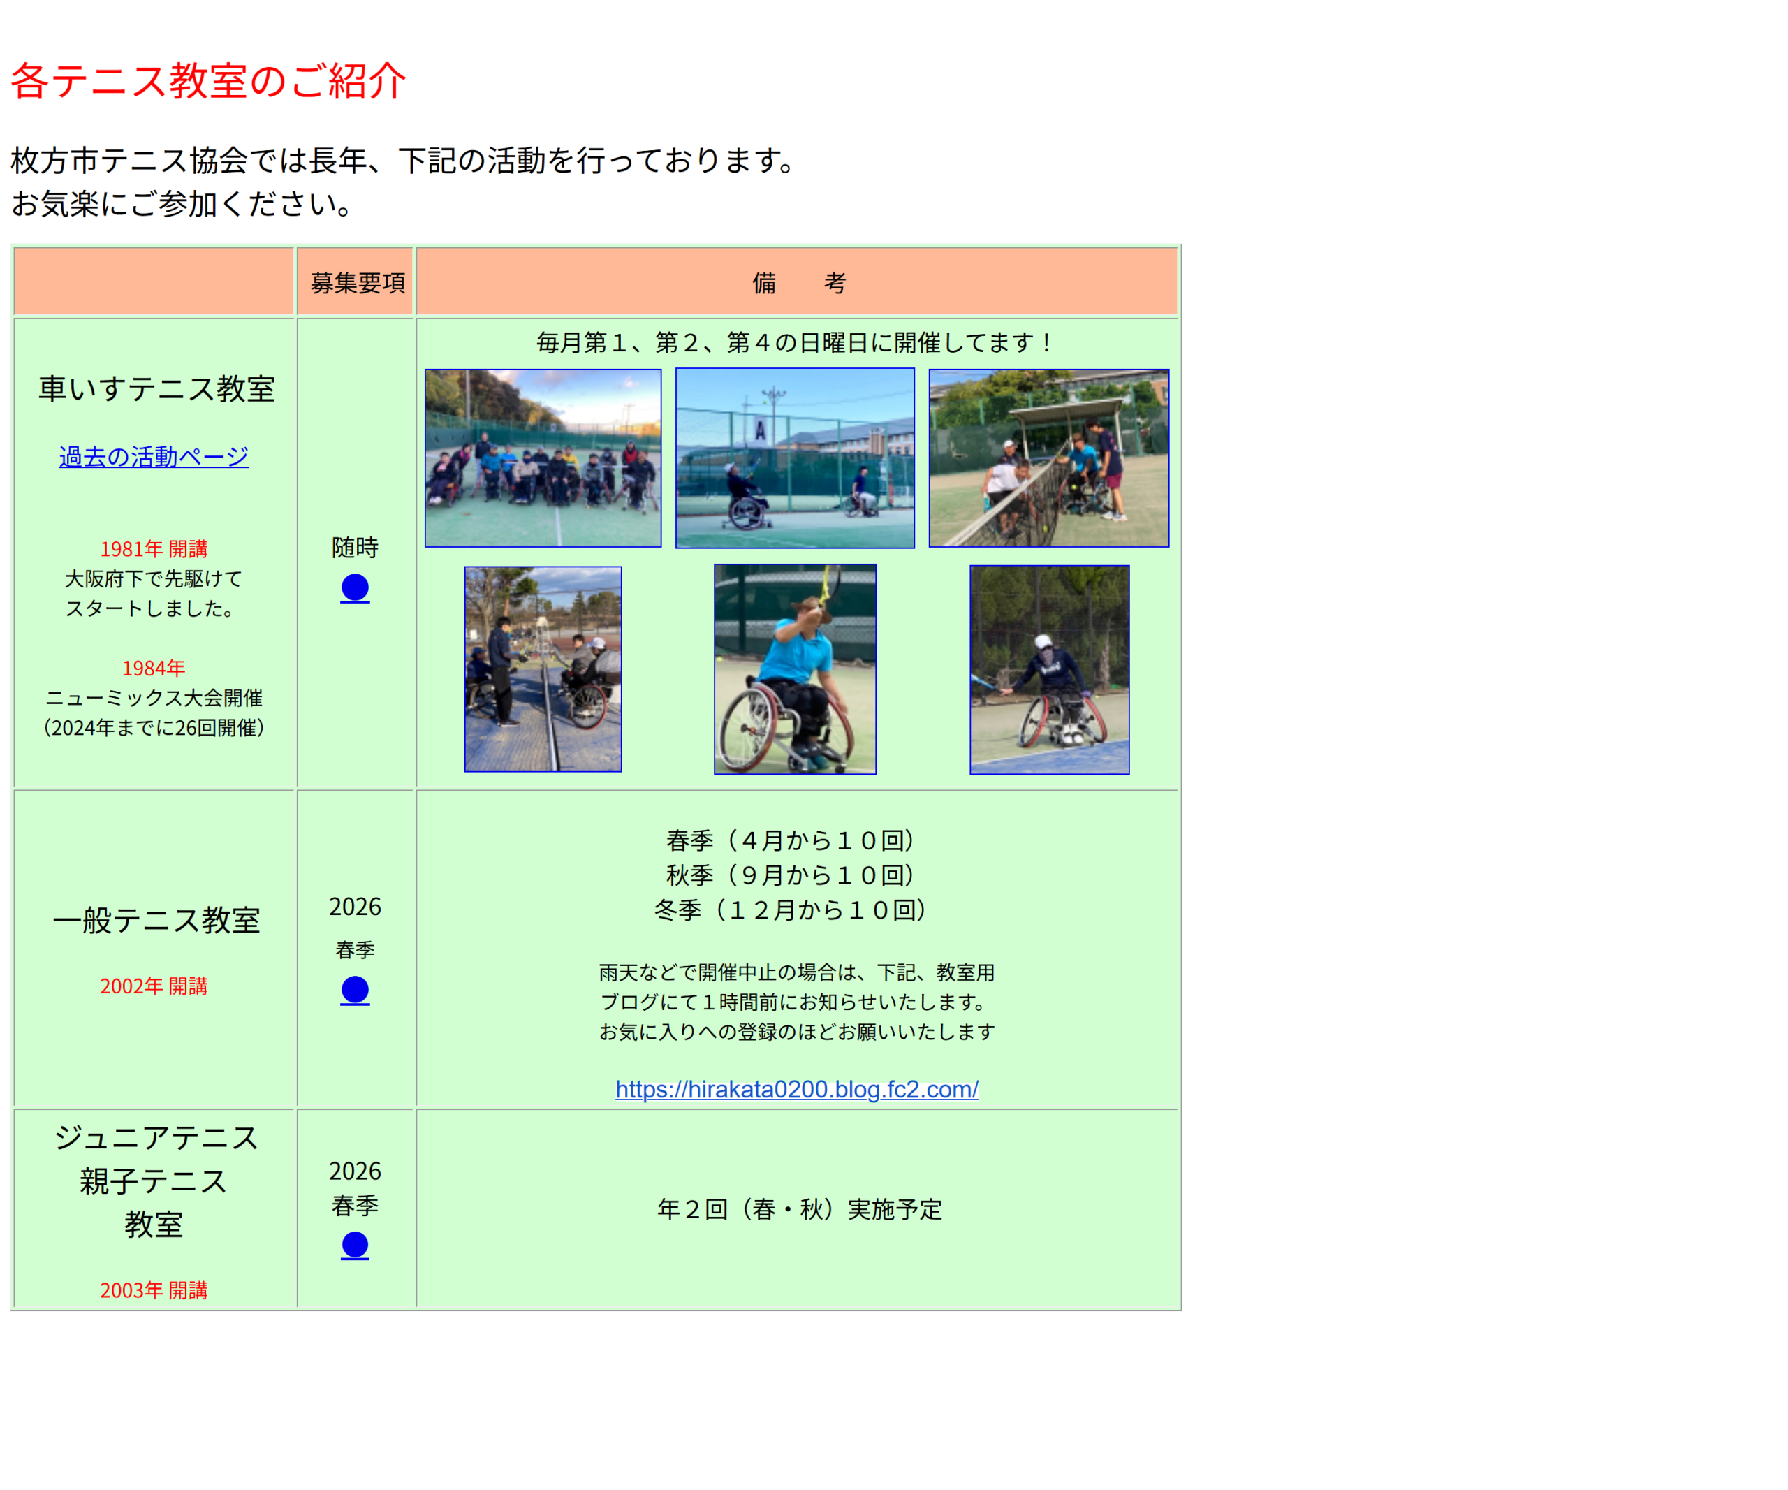This screenshot has width=1788, height=1490.
Task: Click the 随時 text
Action: point(355,548)
